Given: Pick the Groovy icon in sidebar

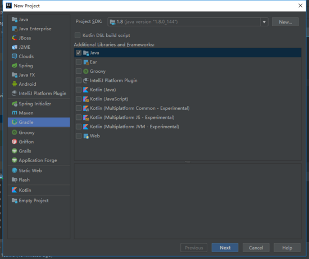Looking at the screenshot, I should [x=15, y=132].
